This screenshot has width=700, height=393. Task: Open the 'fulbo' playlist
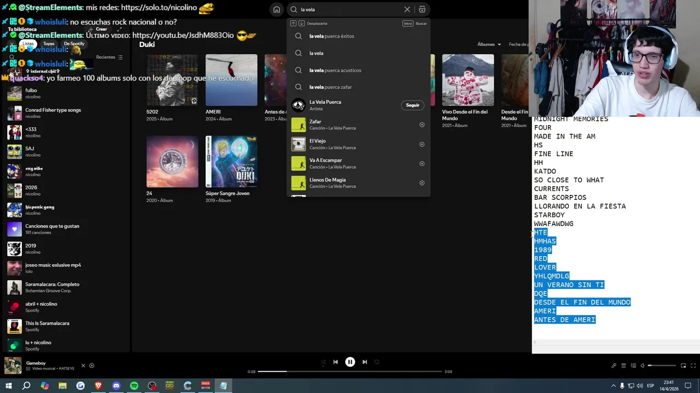pos(66,93)
